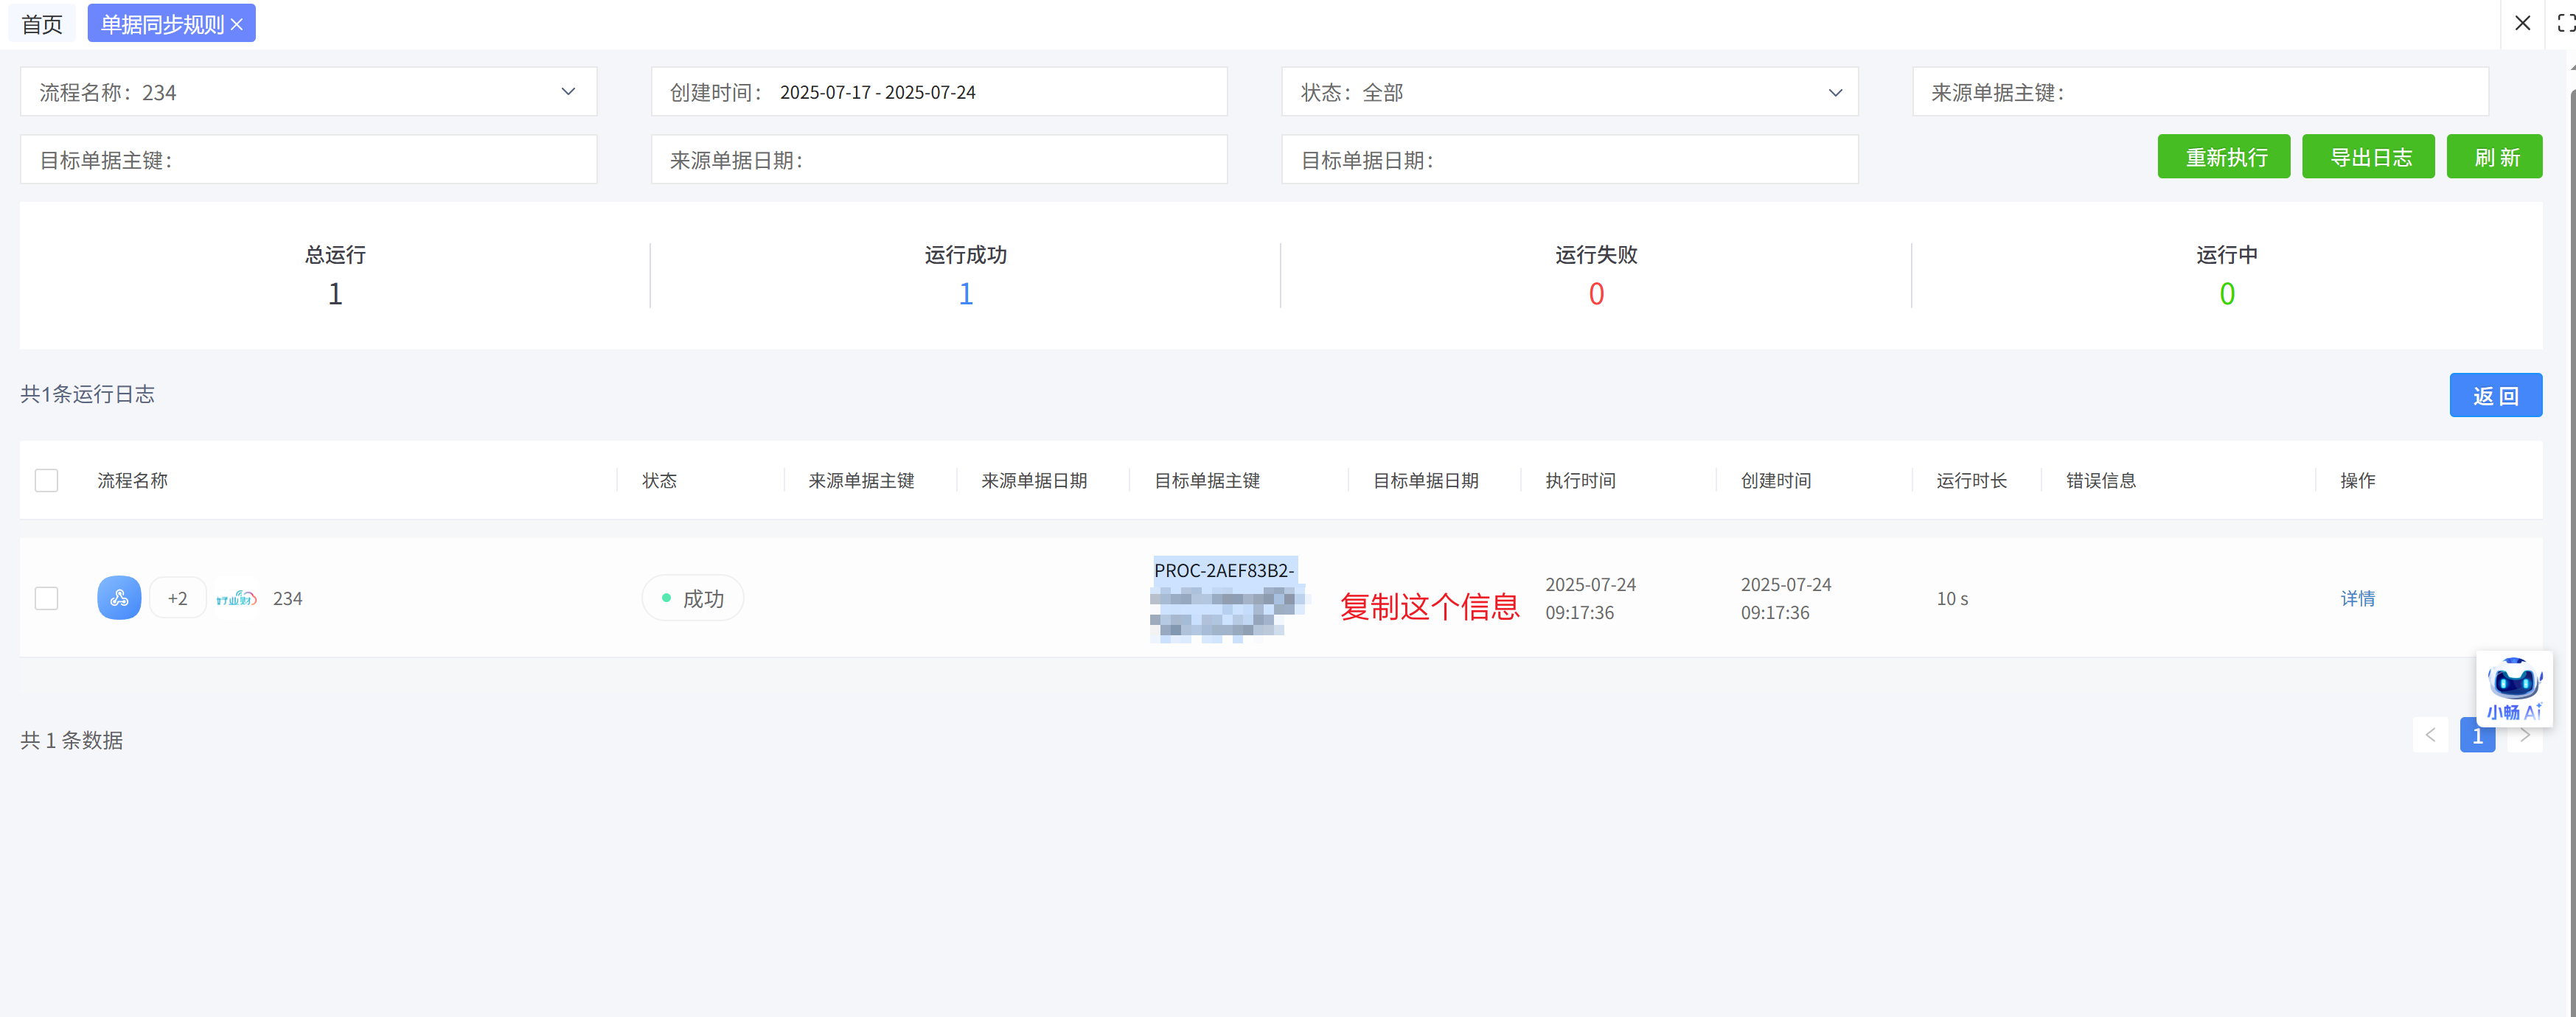Expand the 流程名称 dropdown
The width and height of the screenshot is (2576, 1017).
coord(568,92)
